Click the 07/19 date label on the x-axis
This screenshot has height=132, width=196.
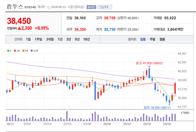coord(67,124)
